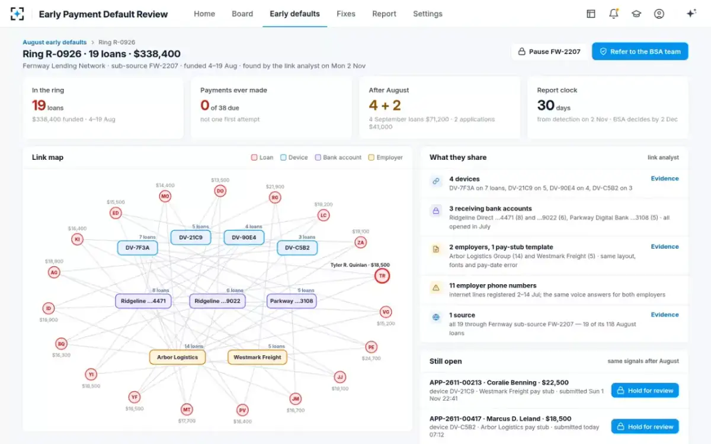
Task: Select the DV-C5B2 device node
Action: 297,247
